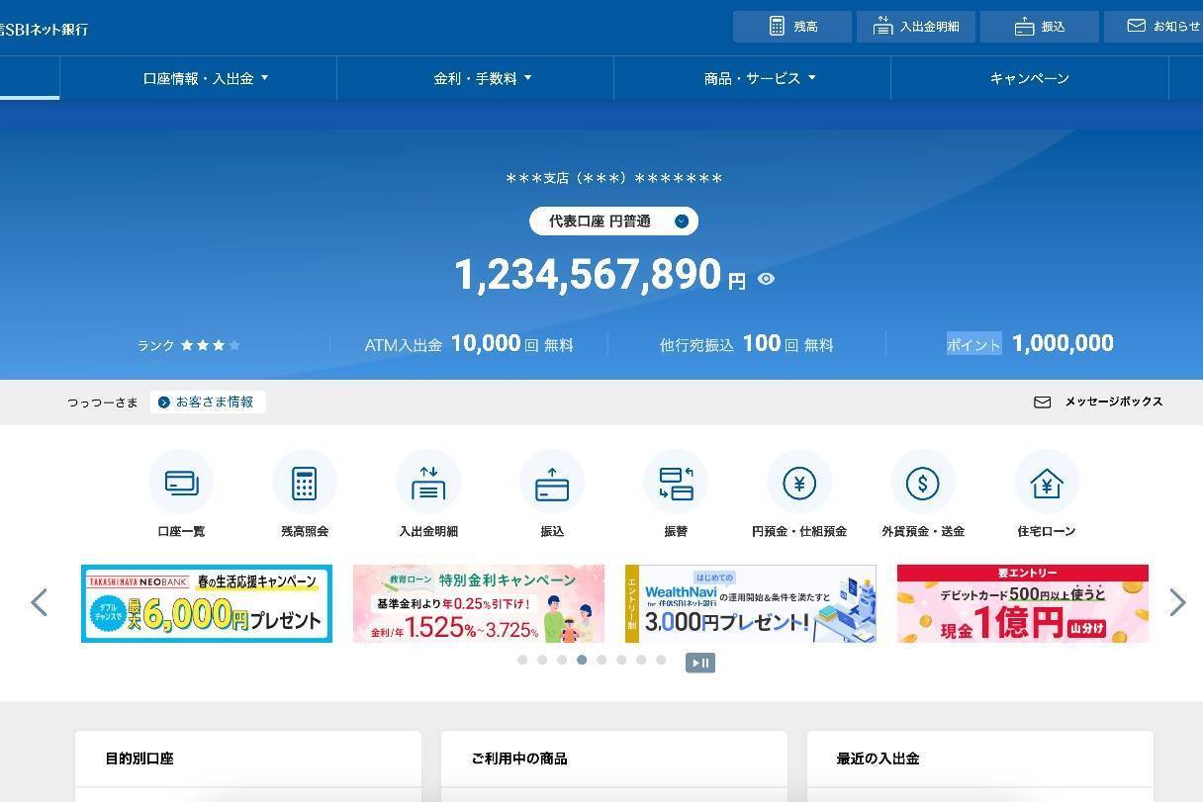Screen dimensions: 1203x802
Task: Click the ご利用中の商品 card heading
Action: click(519, 758)
